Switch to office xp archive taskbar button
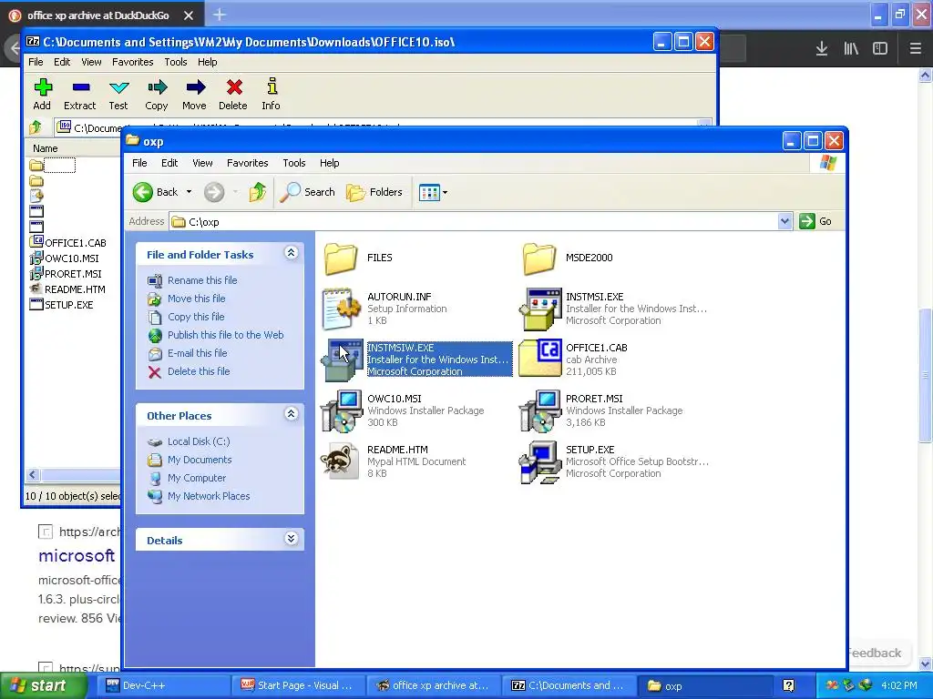The height and width of the screenshot is (699, 933). coord(434,686)
